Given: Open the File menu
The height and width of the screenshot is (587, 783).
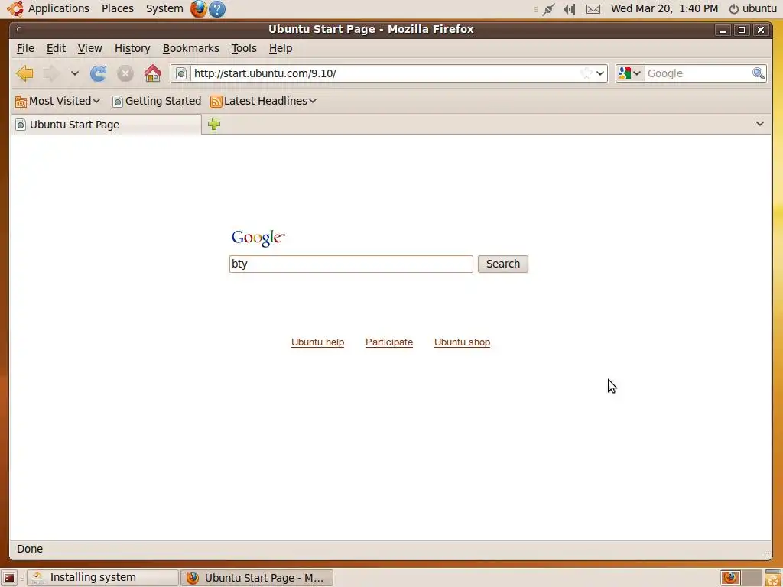Looking at the screenshot, I should [25, 48].
